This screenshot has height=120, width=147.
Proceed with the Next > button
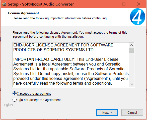(x=107, y=112)
